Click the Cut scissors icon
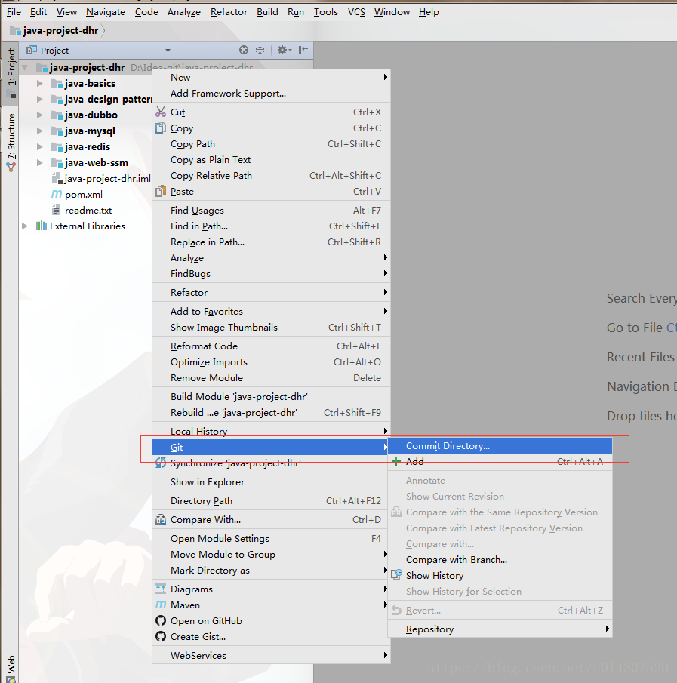The width and height of the screenshot is (677, 683). (x=161, y=112)
